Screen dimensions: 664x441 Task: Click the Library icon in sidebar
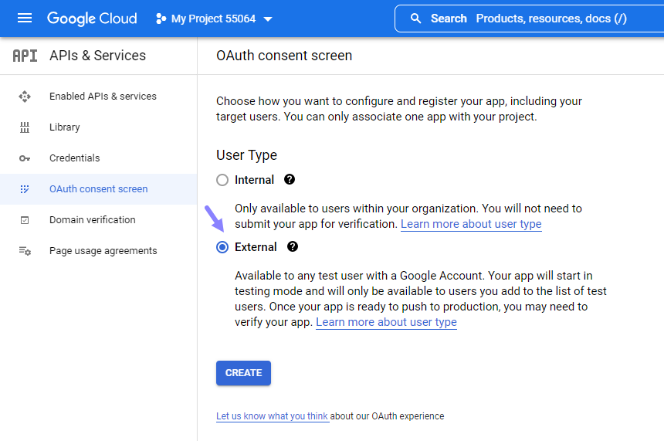25,127
